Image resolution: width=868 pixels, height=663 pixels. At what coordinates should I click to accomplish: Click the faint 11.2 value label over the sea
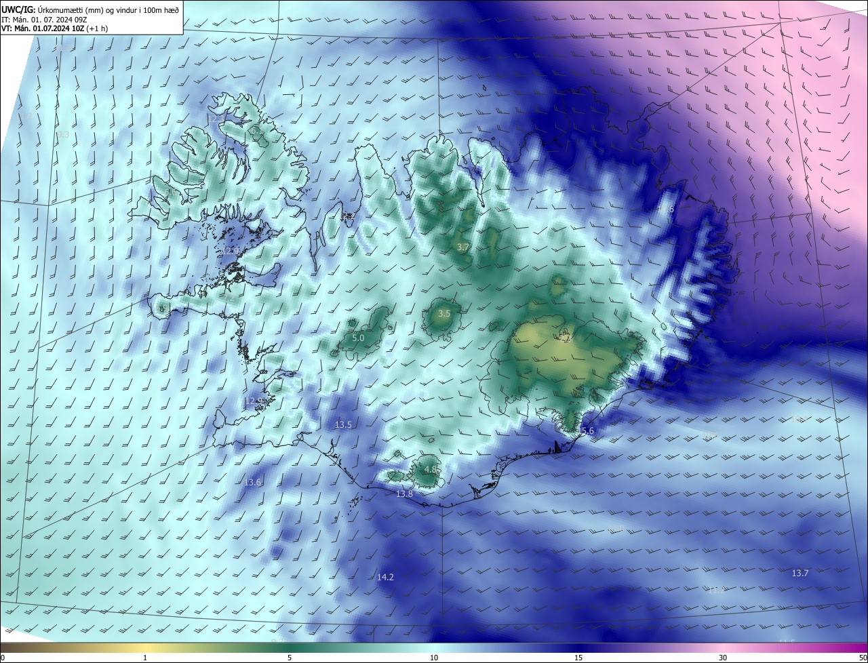click(x=716, y=590)
